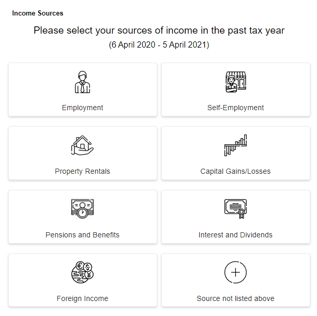Choose the banknote and clock Pensions icon

(83, 209)
